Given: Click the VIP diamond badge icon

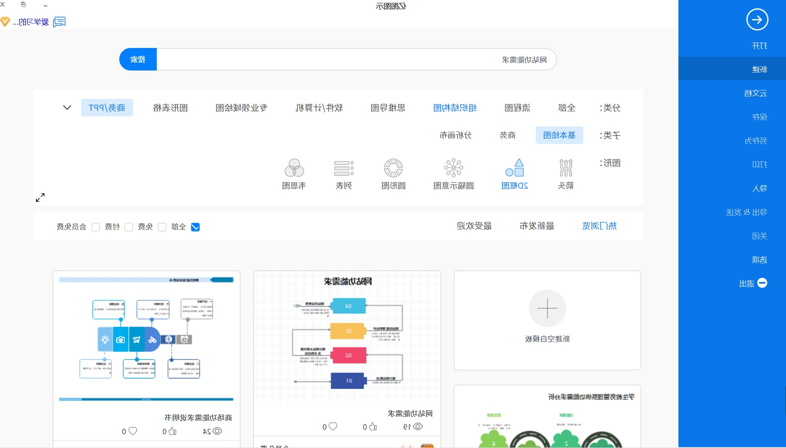Looking at the screenshot, I should pos(5,22).
